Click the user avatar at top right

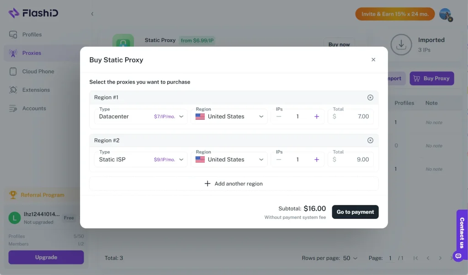point(445,14)
